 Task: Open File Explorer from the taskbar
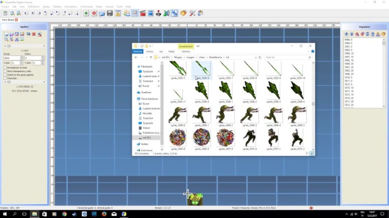pyautogui.click(x=34, y=214)
